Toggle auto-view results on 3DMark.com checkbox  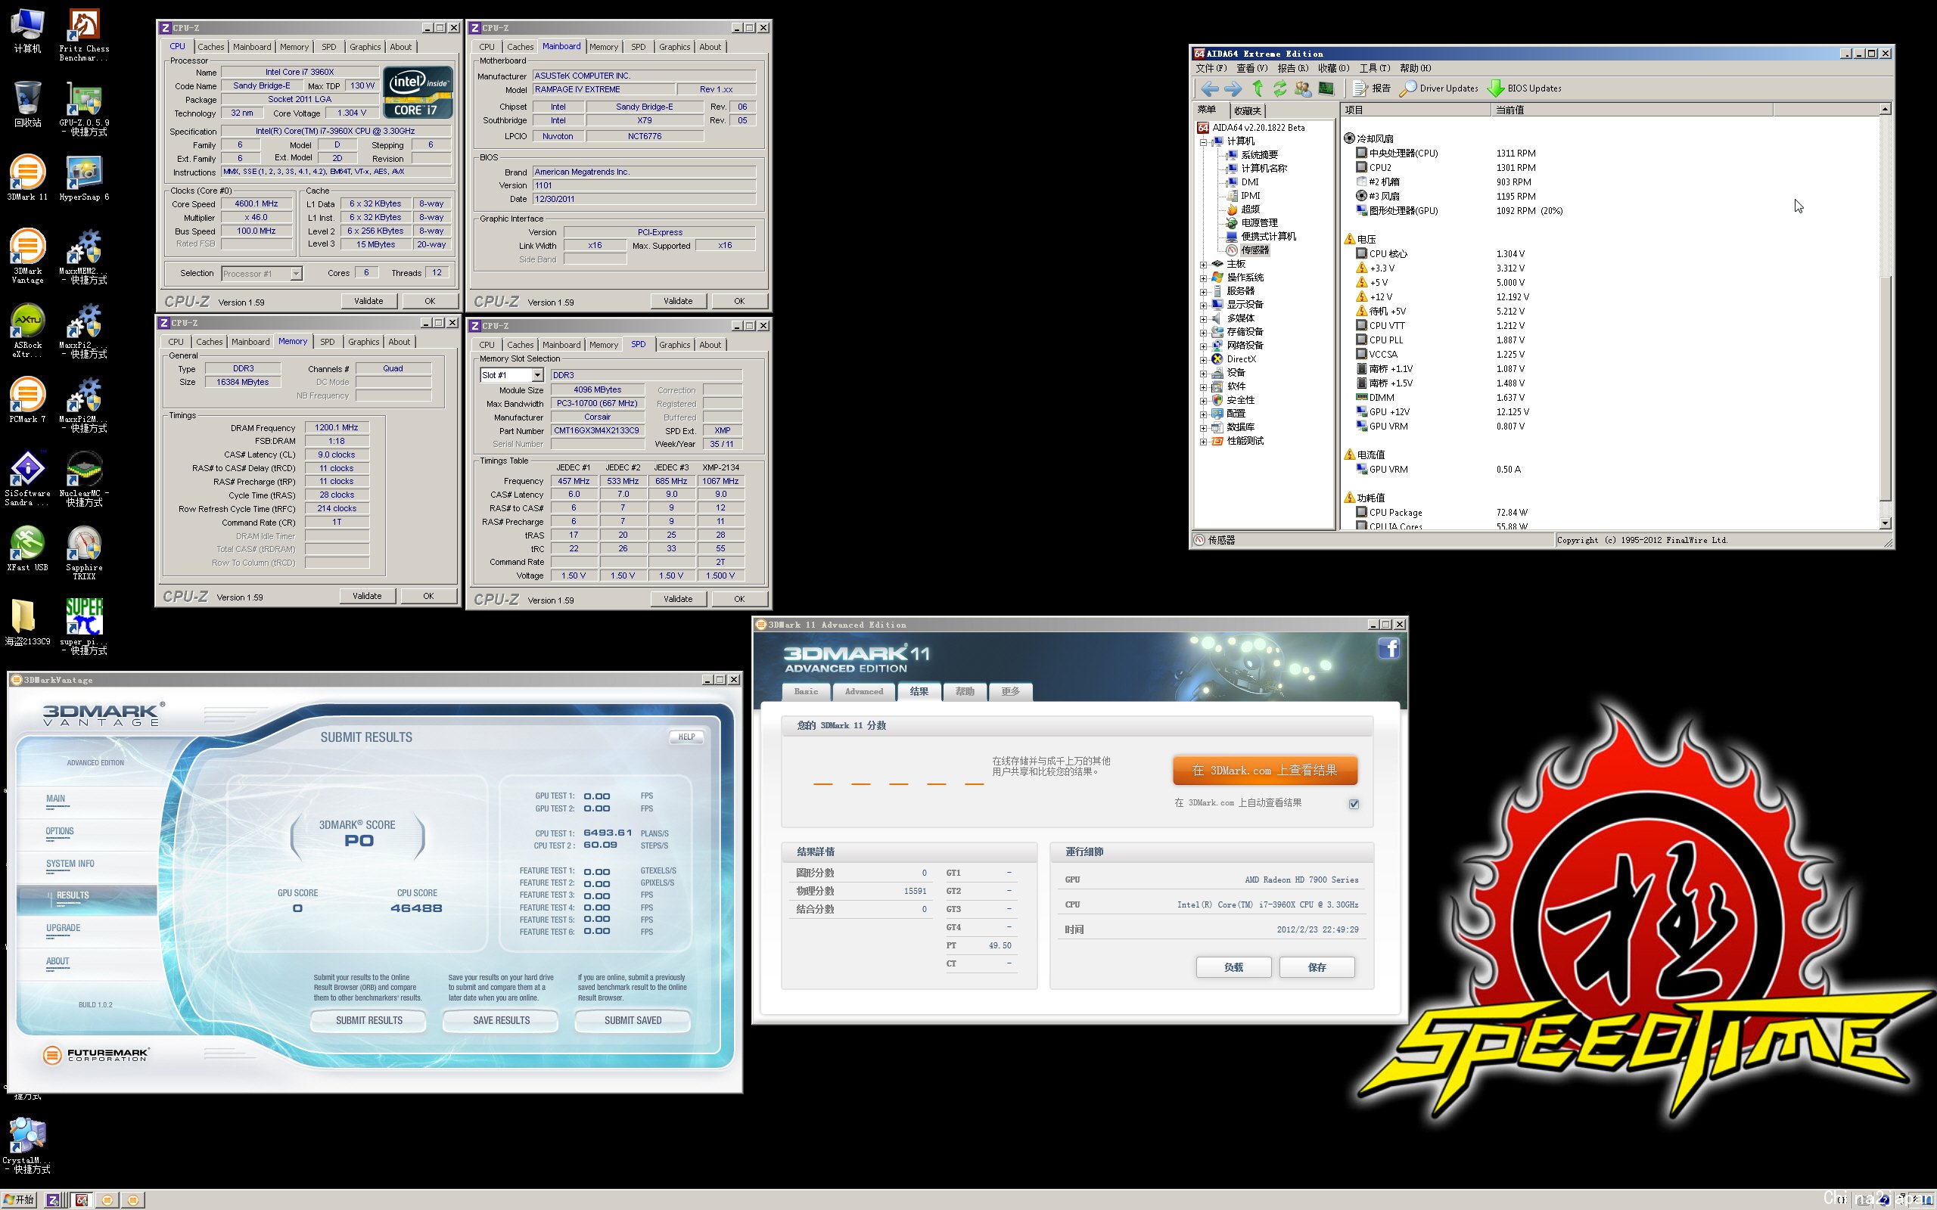(1354, 803)
